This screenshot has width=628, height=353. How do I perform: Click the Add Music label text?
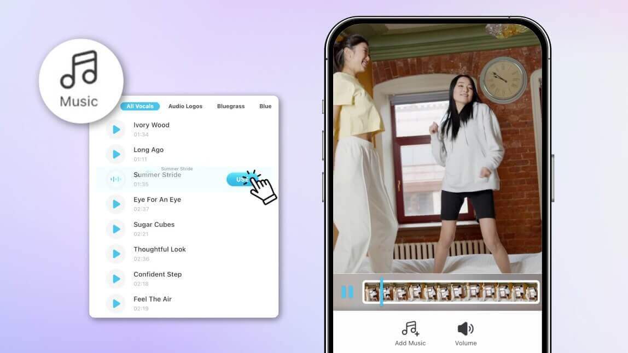[410, 343]
